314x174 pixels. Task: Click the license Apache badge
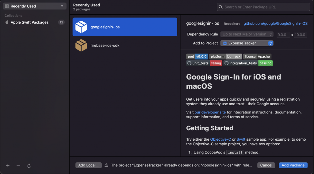pos(257,57)
